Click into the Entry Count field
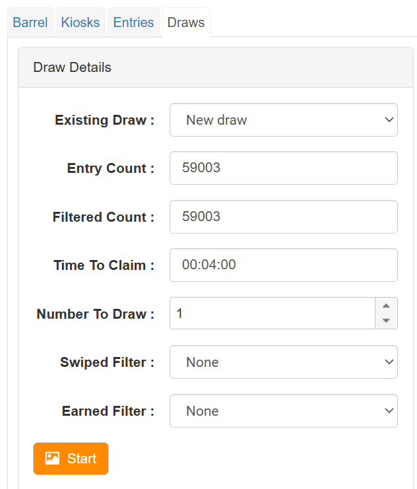Viewport: 417px width, 489px height. [283, 168]
